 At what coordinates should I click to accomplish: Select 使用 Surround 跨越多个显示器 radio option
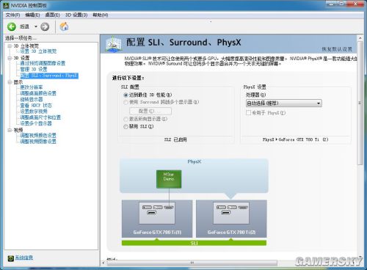(x=126, y=102)
